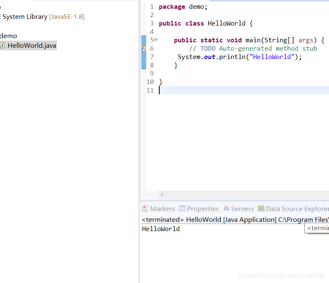Screen dimensions: 329x283
Task: Click the Properties tab icon
Action: point(182,208)
